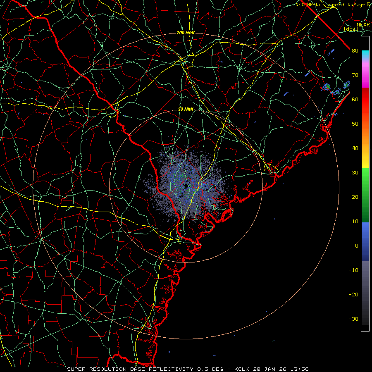Click the 100 NMI range ring label
Image resolution: width=372 pixels, height=372 pixels.
(x=186, y=33)
